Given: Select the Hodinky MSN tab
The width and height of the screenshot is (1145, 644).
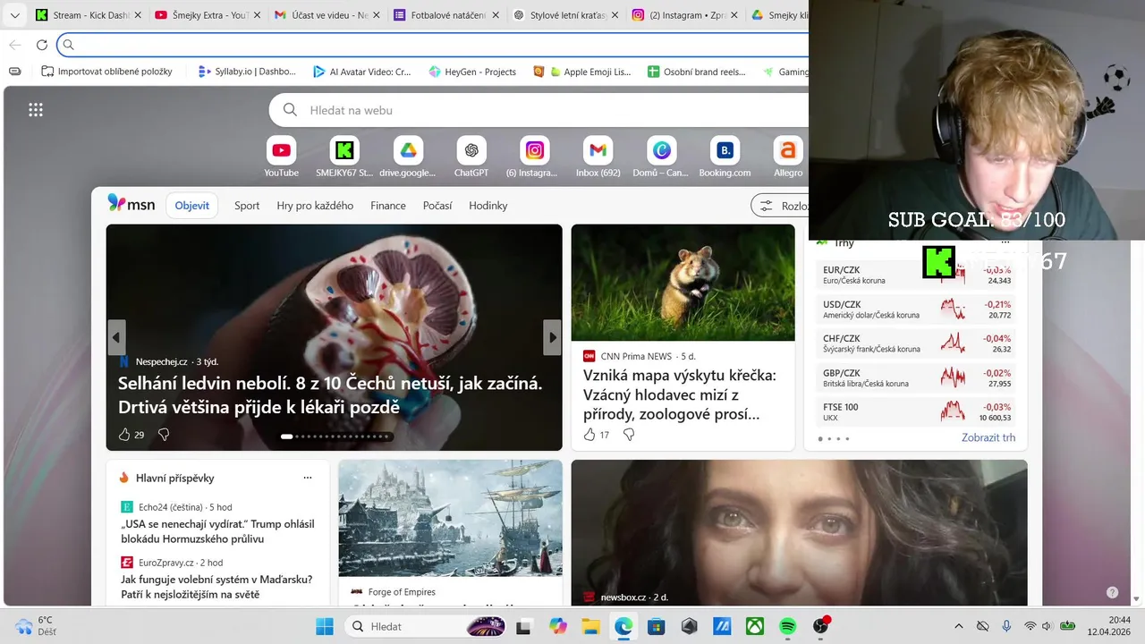Looking at the screenshot, I should click(x=488, y=206).
